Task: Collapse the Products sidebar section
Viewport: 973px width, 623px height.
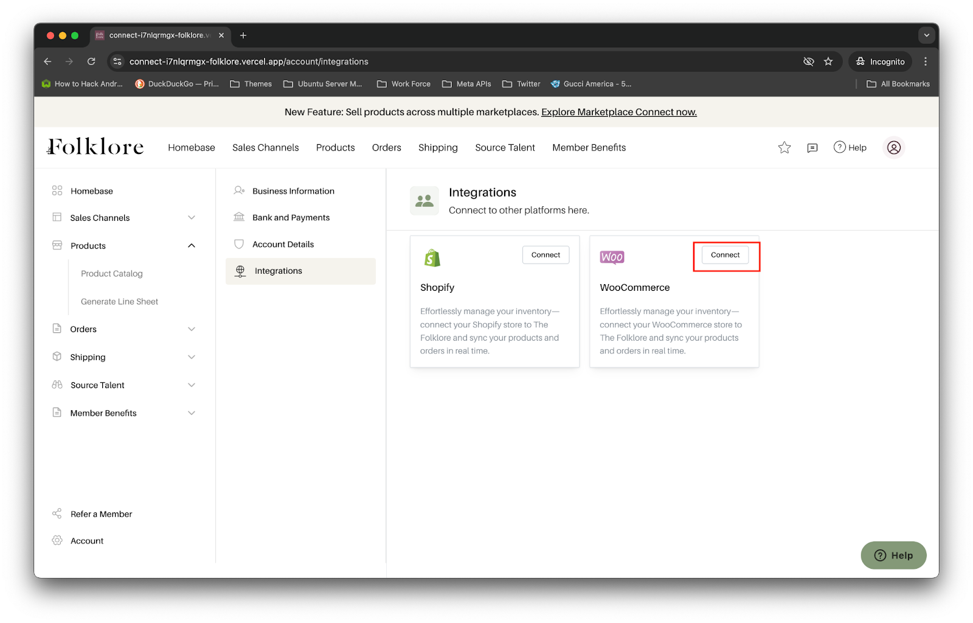Action: (192, 245)
